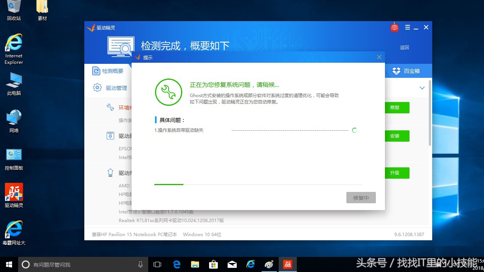484x272 pixels.
Task: Click the green 修复 button
Action: pos(396,107)
